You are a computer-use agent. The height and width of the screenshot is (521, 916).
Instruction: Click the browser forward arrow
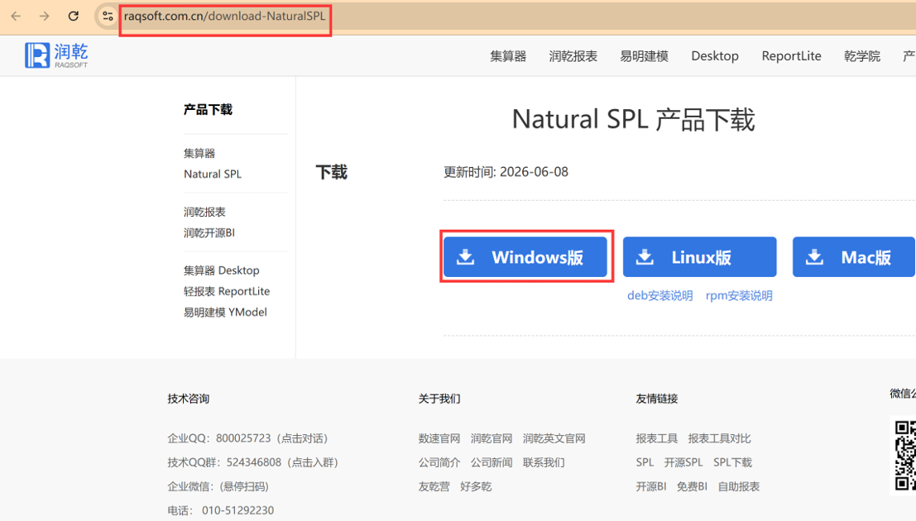(x=45, y=17)
